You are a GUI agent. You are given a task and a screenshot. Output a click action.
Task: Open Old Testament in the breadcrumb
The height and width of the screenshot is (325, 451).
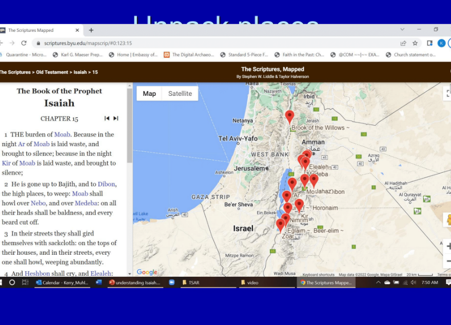tap(53, 72)
